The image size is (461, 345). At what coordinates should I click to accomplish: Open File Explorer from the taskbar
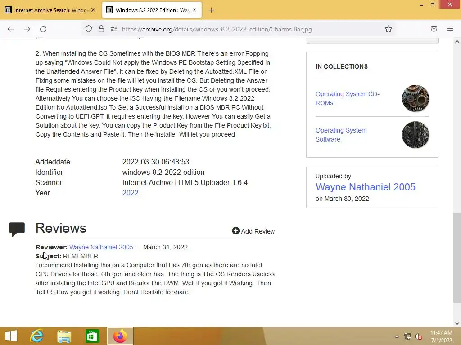(64, 336)
